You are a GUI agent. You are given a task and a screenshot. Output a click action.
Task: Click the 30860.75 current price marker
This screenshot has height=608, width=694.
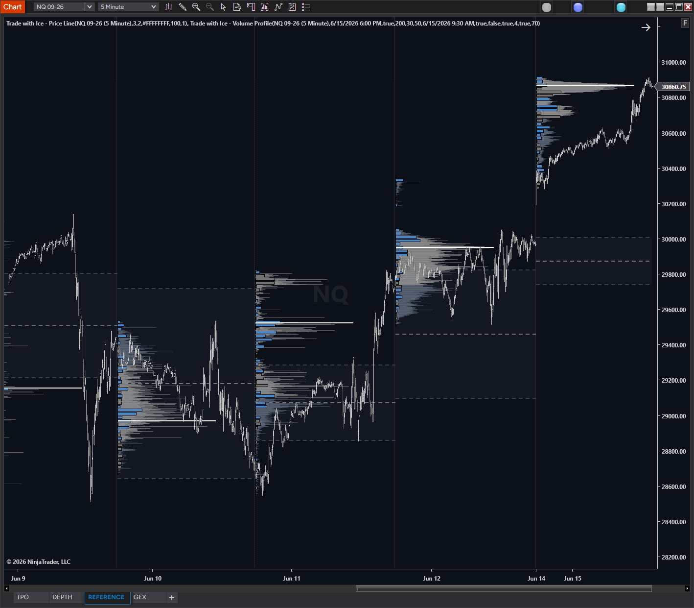(x=672, y=87)
